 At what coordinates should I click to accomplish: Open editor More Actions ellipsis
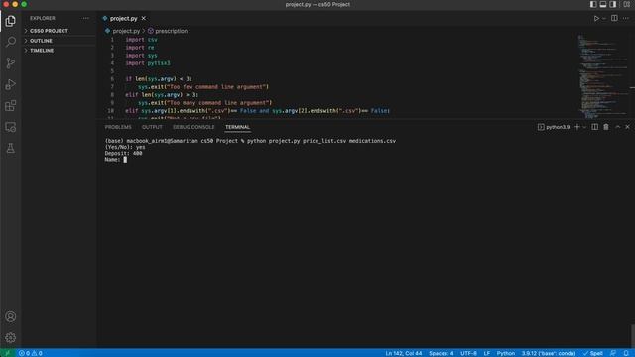pos(626,18)
